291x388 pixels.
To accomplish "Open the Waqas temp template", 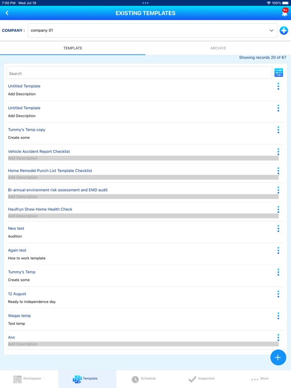I will (19, 315).
